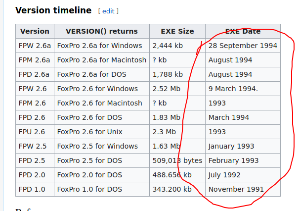Click the FoxPro 2.6a for Macintosh cell
The width and height of the screenshot is (299, 211).
(102, 60)
